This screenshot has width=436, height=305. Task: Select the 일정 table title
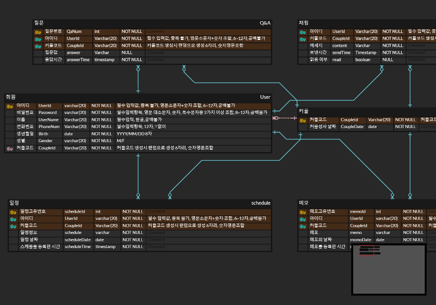coord(14,203)
